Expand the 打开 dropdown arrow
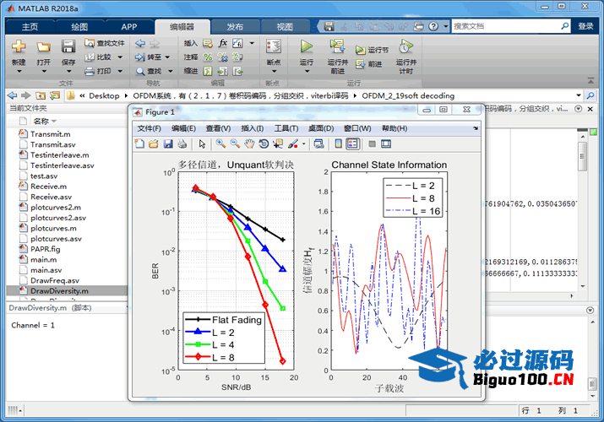The height and width of the screenshot is (422, 604). [x=44, y=71]
